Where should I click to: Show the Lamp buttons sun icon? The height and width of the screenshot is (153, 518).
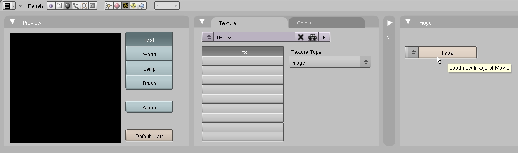(109, 6)
